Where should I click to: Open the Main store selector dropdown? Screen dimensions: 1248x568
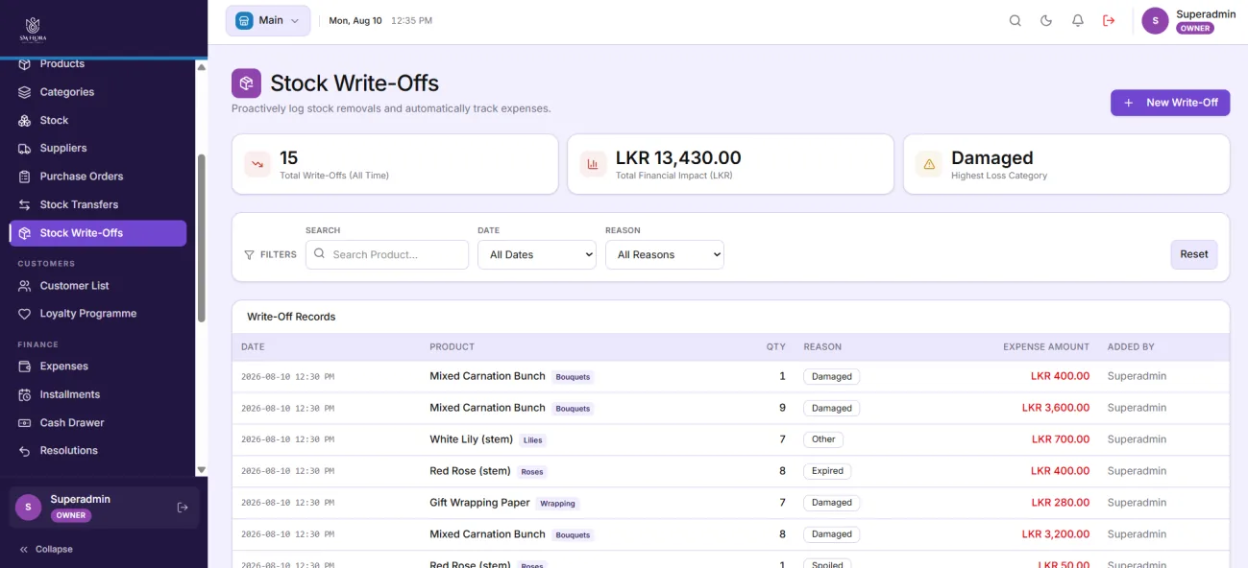[268, 20]
